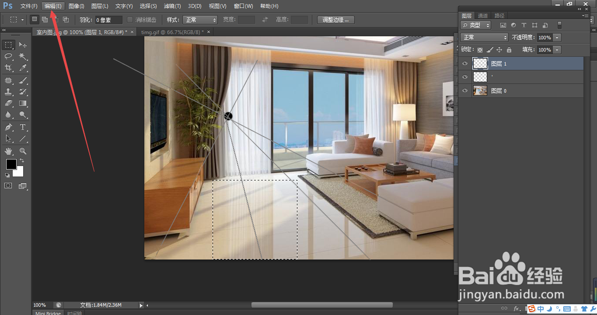The height and width of the screenshot is (315, 597).
Task: Enable the 消除锯齿 anti-alias checkbox
Action: [130, 20]
